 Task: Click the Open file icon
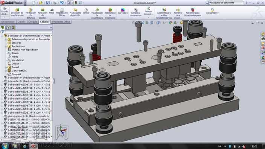coord(41,3)
